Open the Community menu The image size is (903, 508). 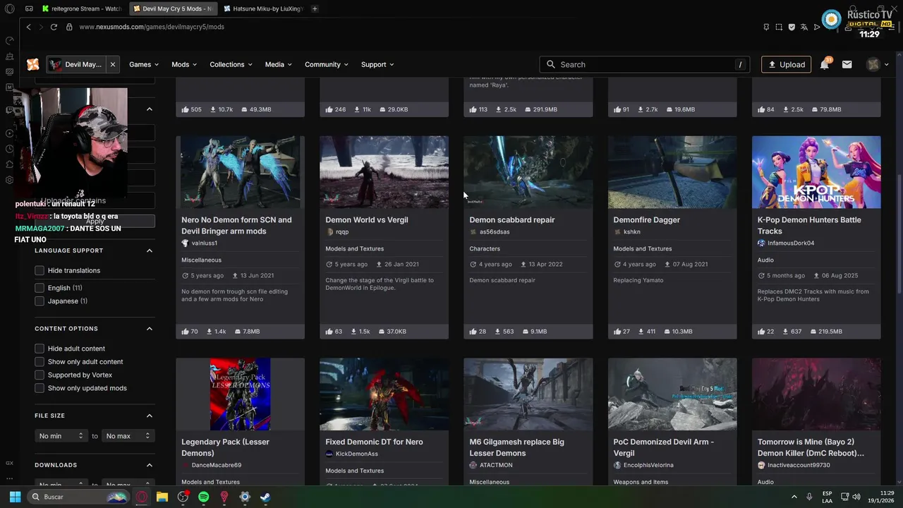point(327,64)
